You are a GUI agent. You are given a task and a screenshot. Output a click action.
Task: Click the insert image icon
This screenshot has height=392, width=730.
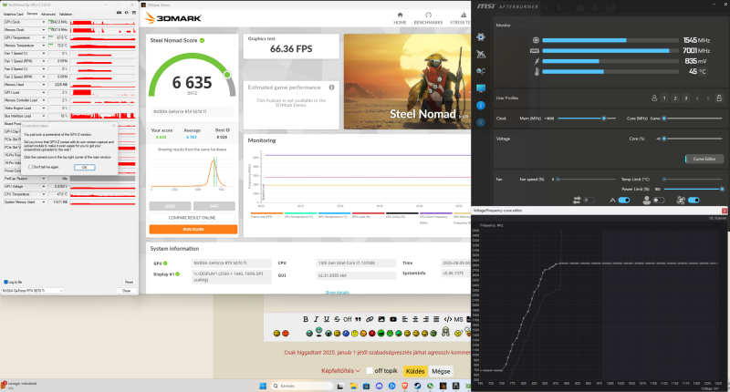(381, 319)
